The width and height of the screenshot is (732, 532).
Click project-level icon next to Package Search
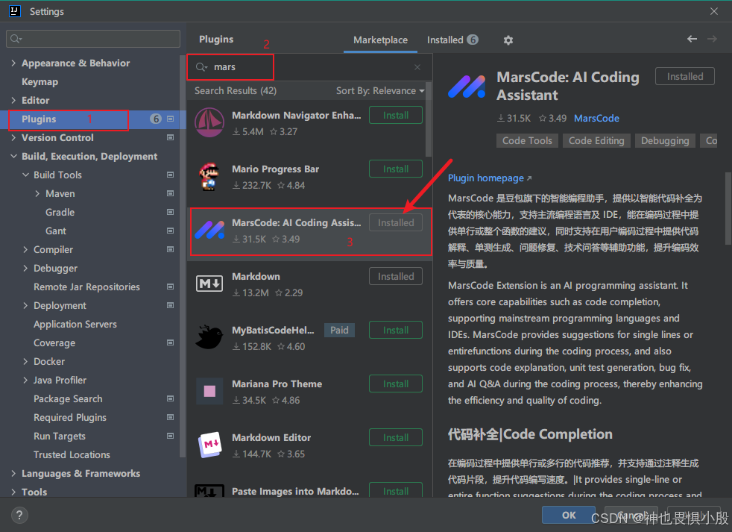coord(171,398)
